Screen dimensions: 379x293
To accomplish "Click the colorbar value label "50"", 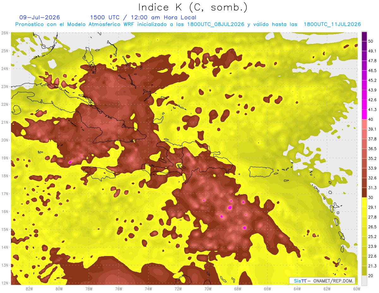I will (x=371, y=41).
